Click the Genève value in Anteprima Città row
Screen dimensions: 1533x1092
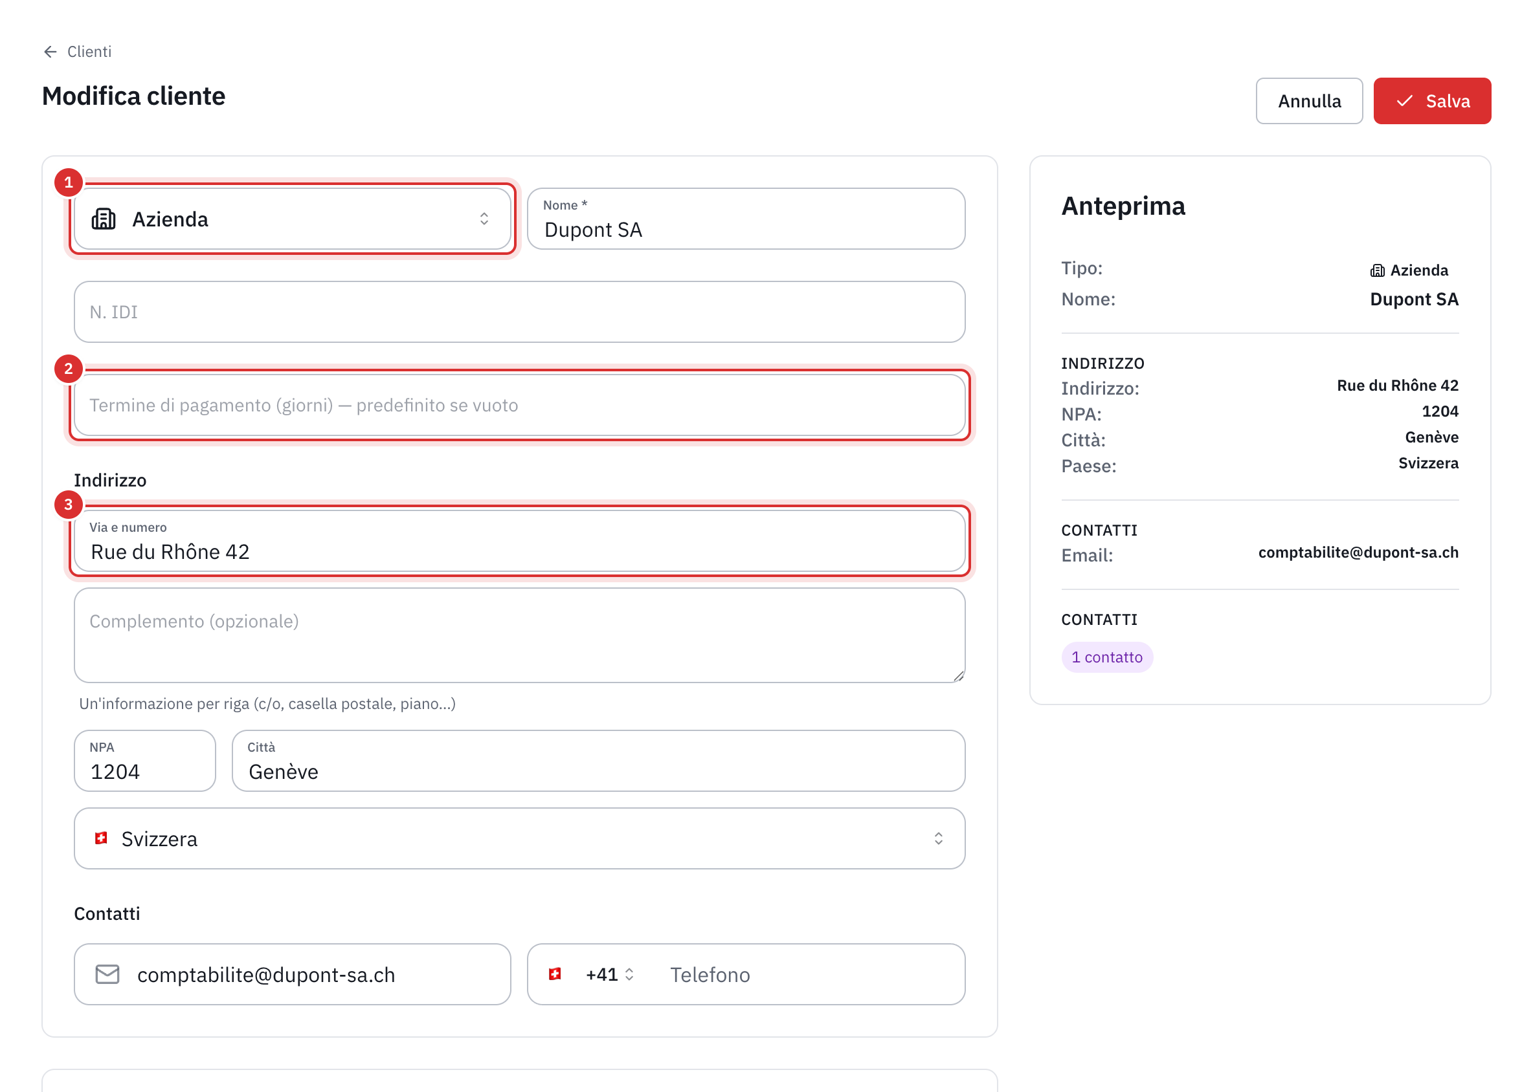(x=1431, y=437)
